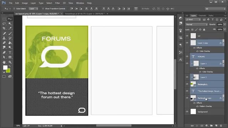Select the Move tool in the toolbox
Viewport: 228px width, 128px height.
[x=10, y=19]
